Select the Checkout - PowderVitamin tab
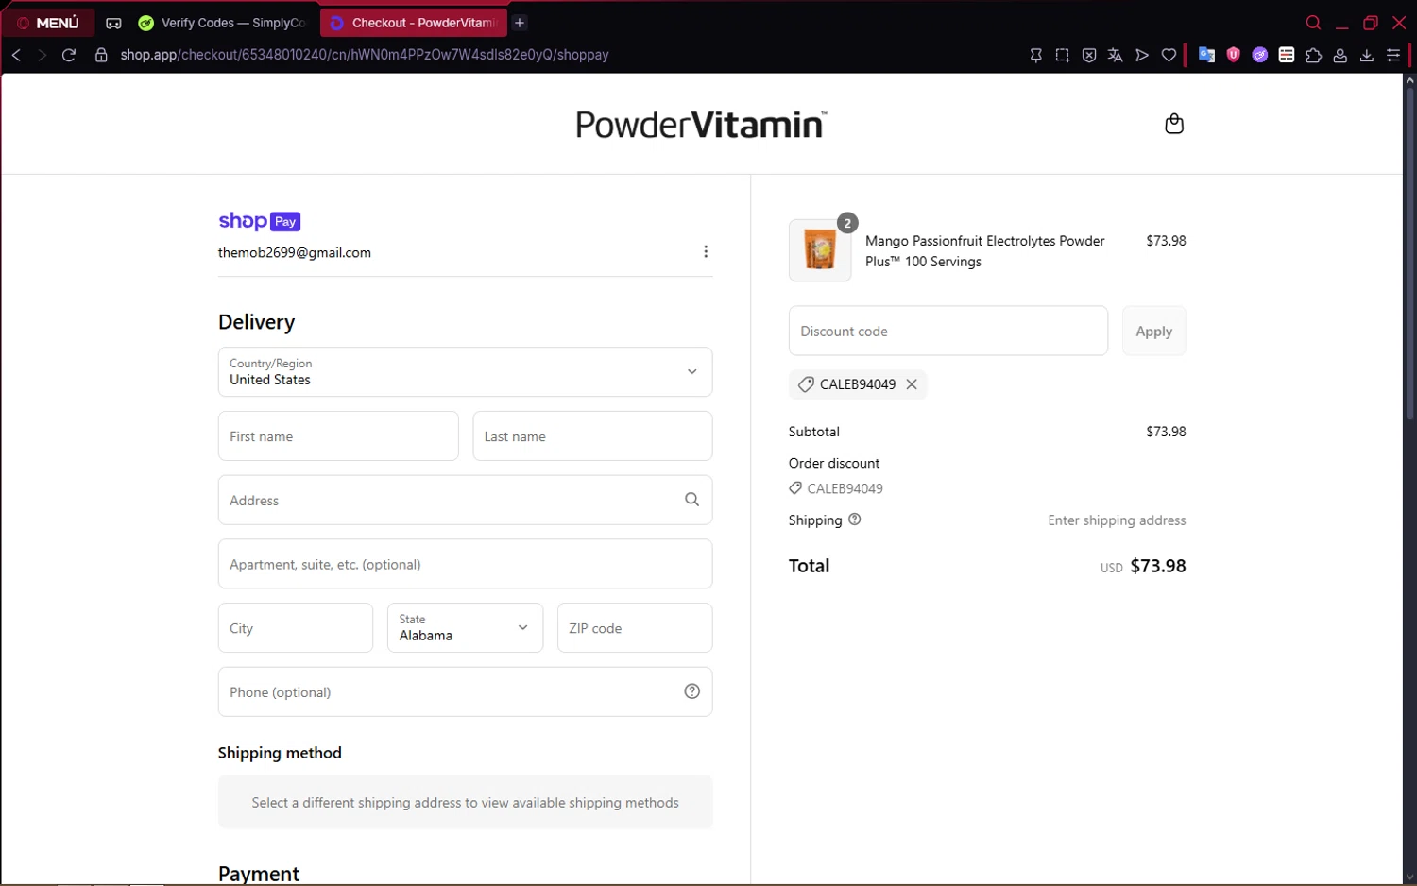This screenshot has height=886, width=1417. pos(414,23)
